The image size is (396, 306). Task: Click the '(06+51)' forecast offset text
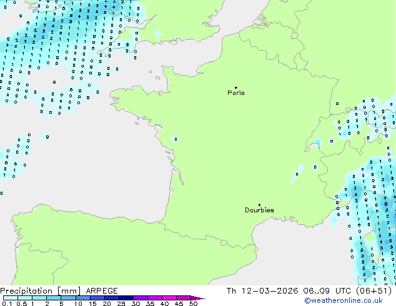pyautogui.click(x=374, y=291)
